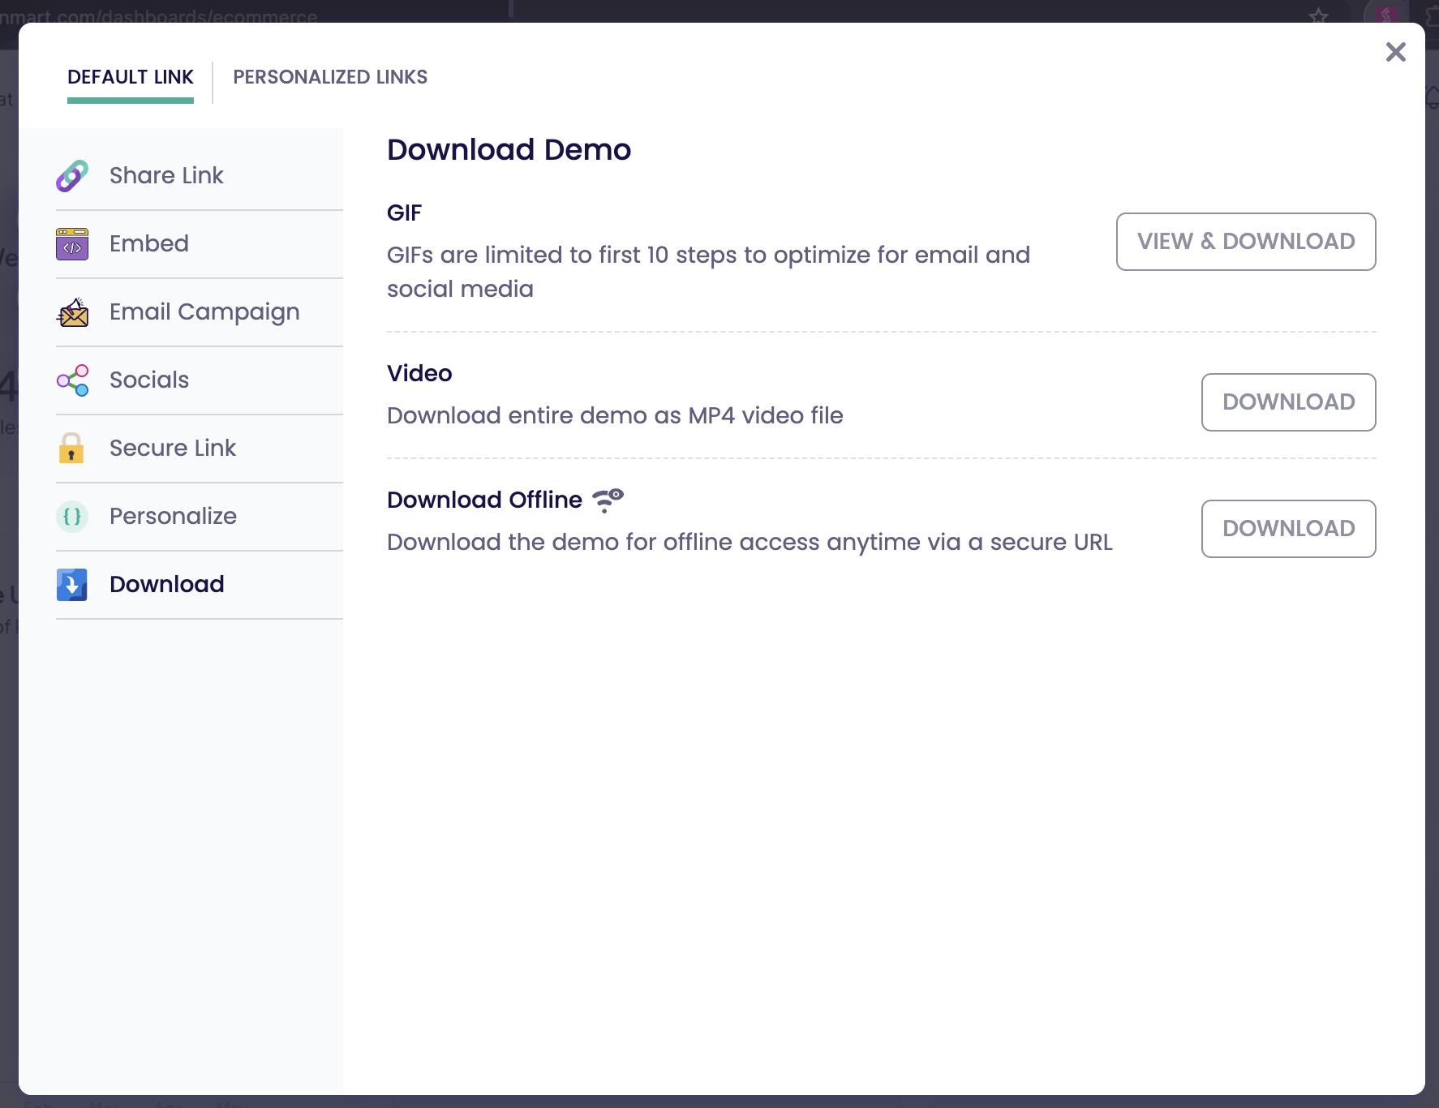
Task: Click the Secure Link padlock icon
Action: (x=71, y=448)
